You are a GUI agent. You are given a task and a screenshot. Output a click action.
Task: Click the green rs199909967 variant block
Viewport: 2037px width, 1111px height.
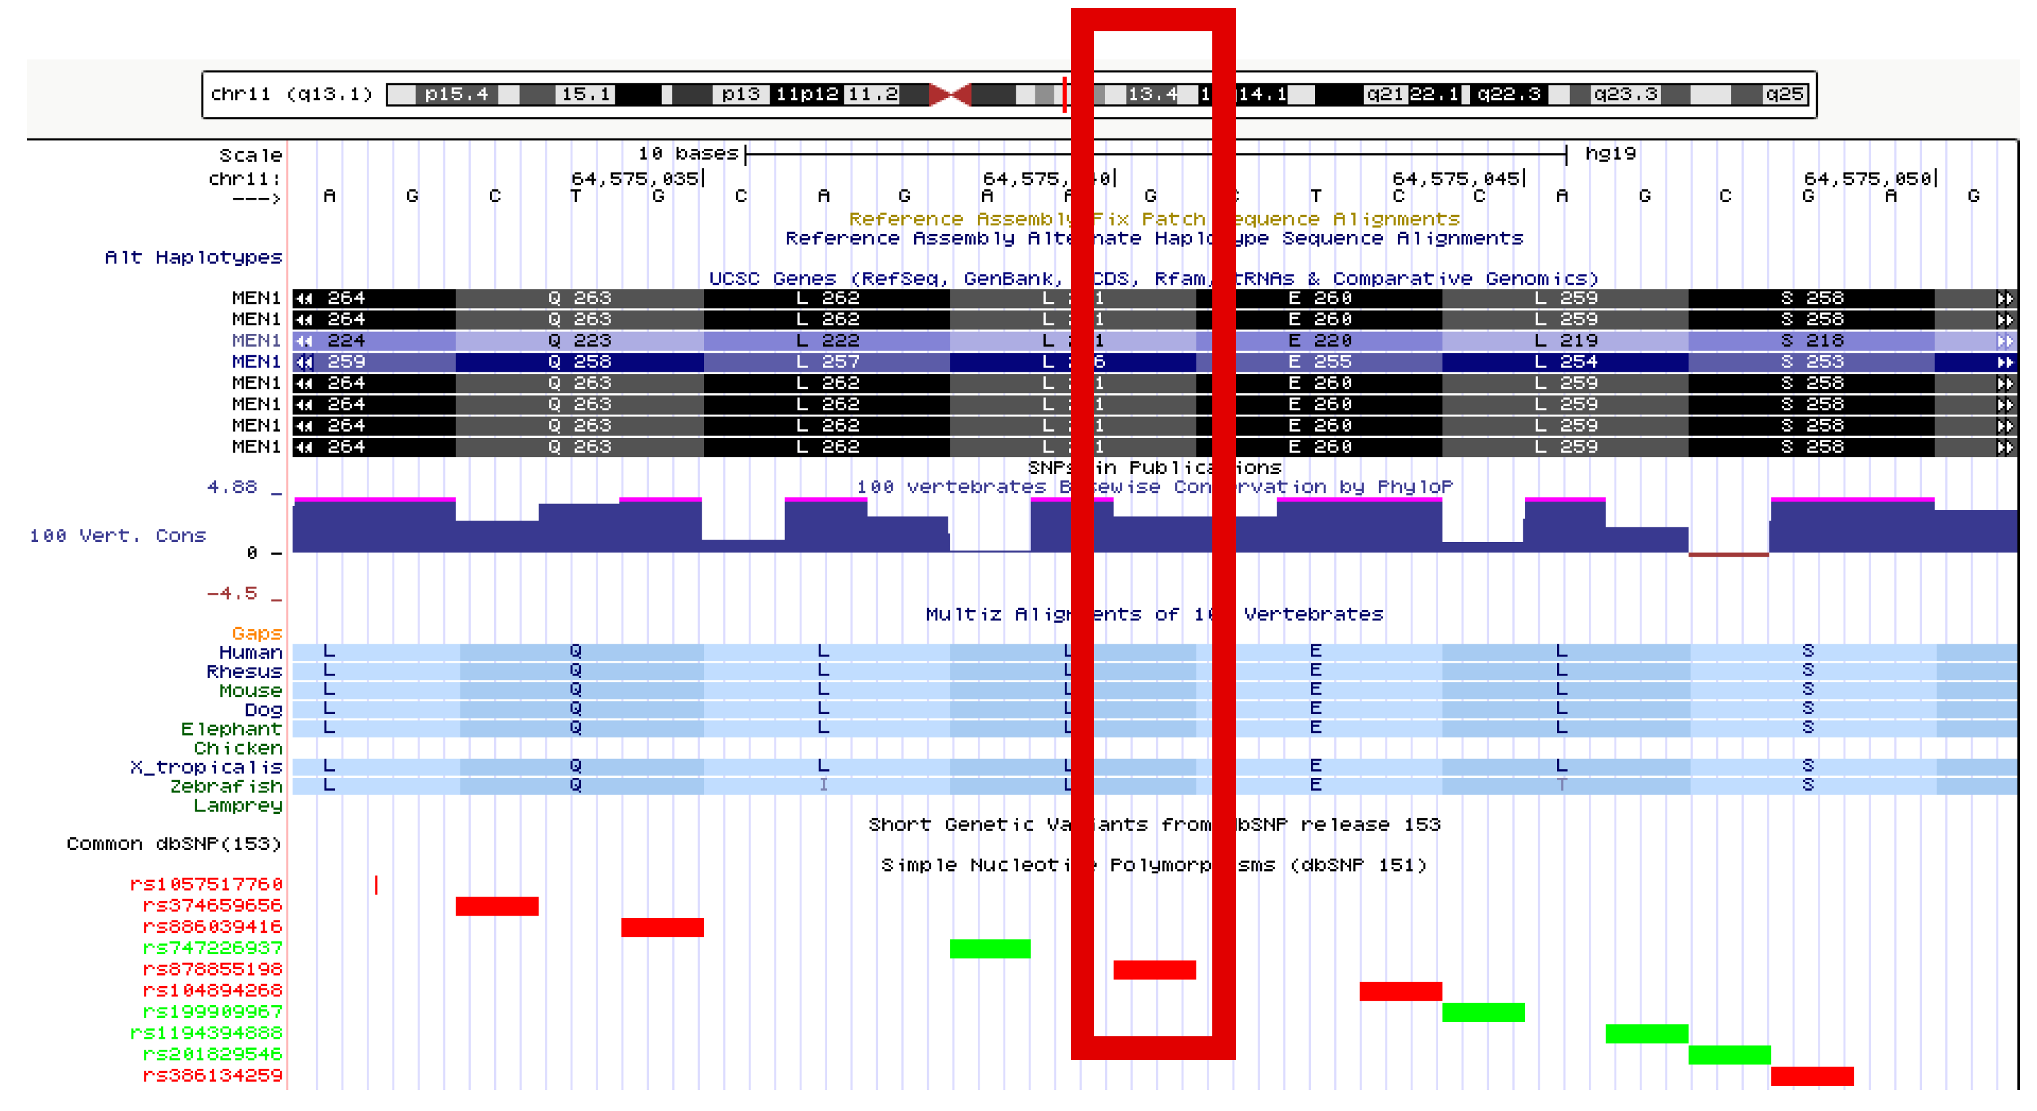point(1484,1013)
